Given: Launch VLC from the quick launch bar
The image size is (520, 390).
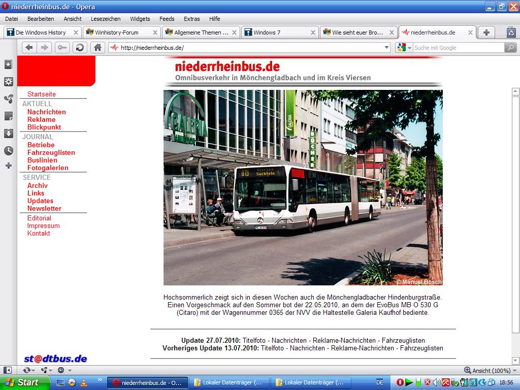Looking at the screenshot, I should coord(84,382).
